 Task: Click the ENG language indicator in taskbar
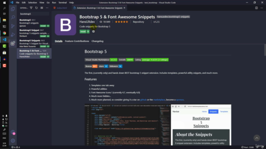[x=4, y=138]
